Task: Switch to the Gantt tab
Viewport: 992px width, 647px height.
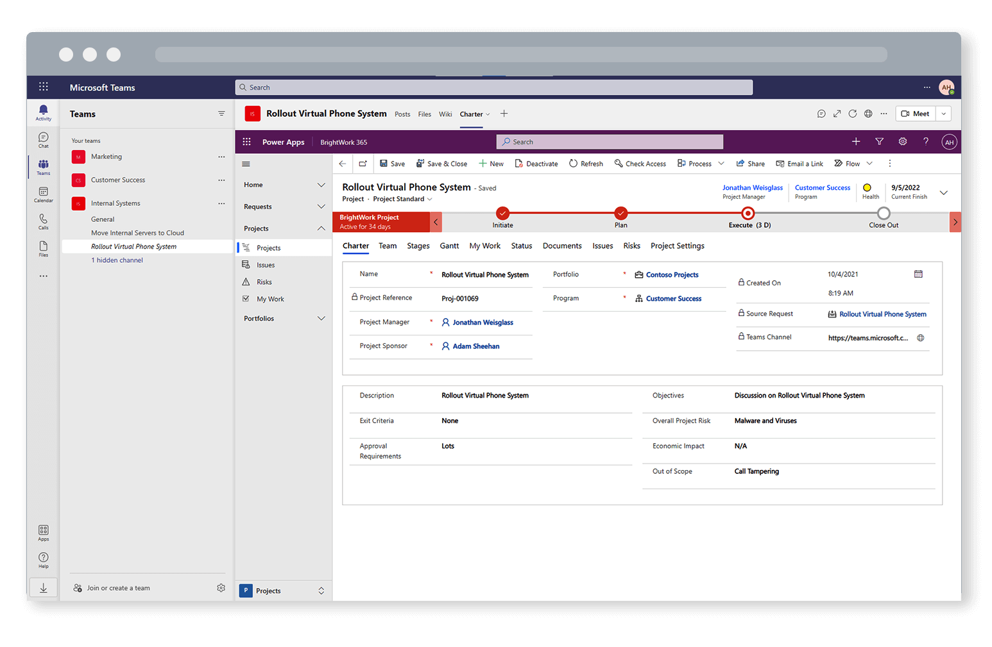Action: pos(449,246)
